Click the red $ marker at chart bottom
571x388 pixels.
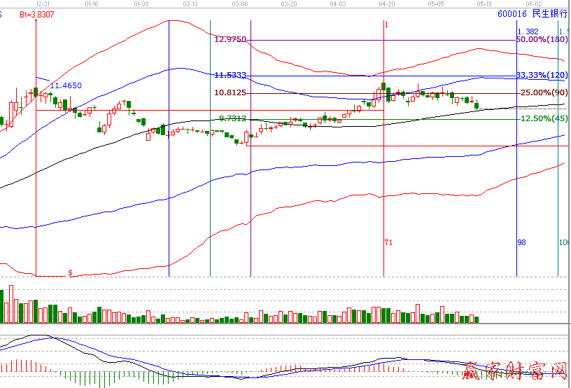[70, 272]
